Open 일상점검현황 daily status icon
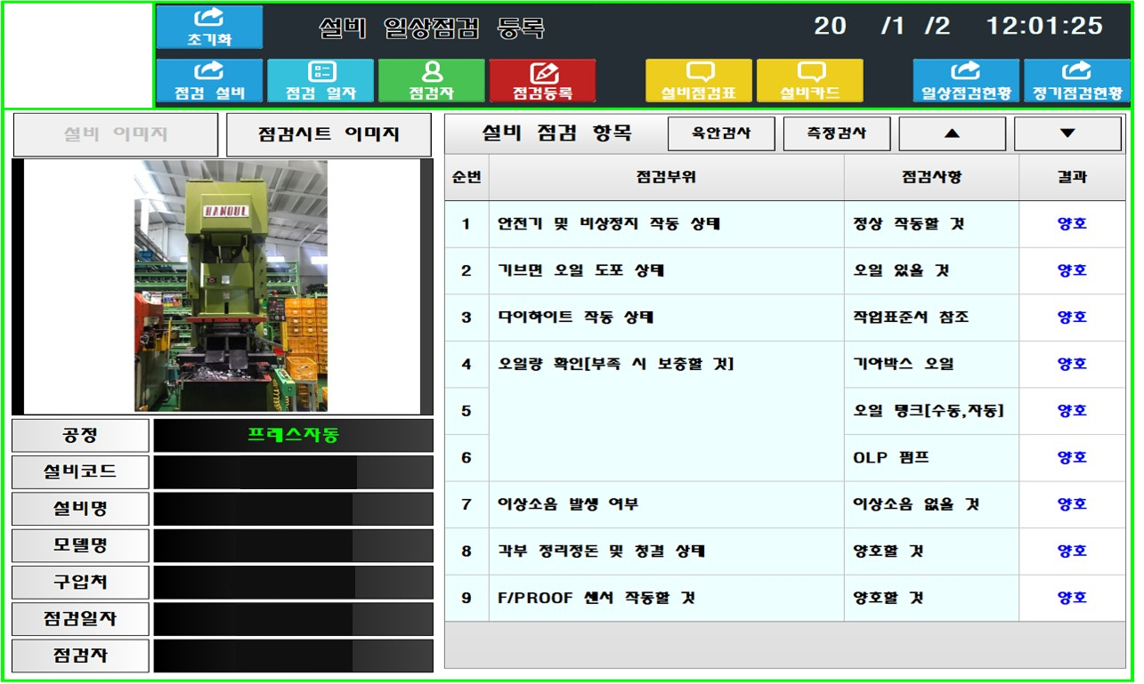 [x=966, y=80]
